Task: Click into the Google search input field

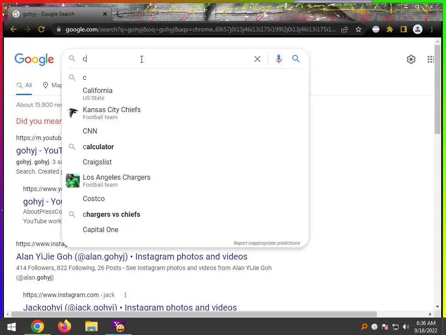Action: click(166, 59)
